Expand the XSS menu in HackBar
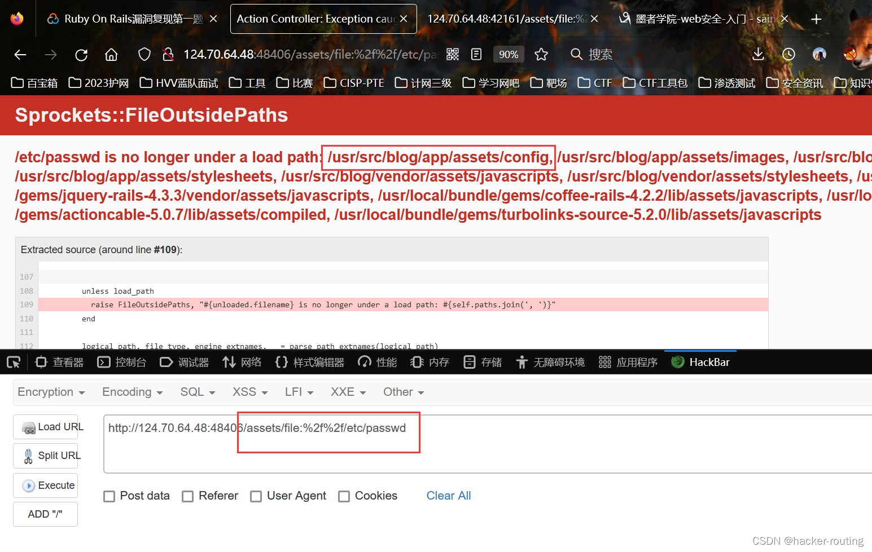This screenshot has height=552, width=872. pyautogui.click(x=249, y=391)
